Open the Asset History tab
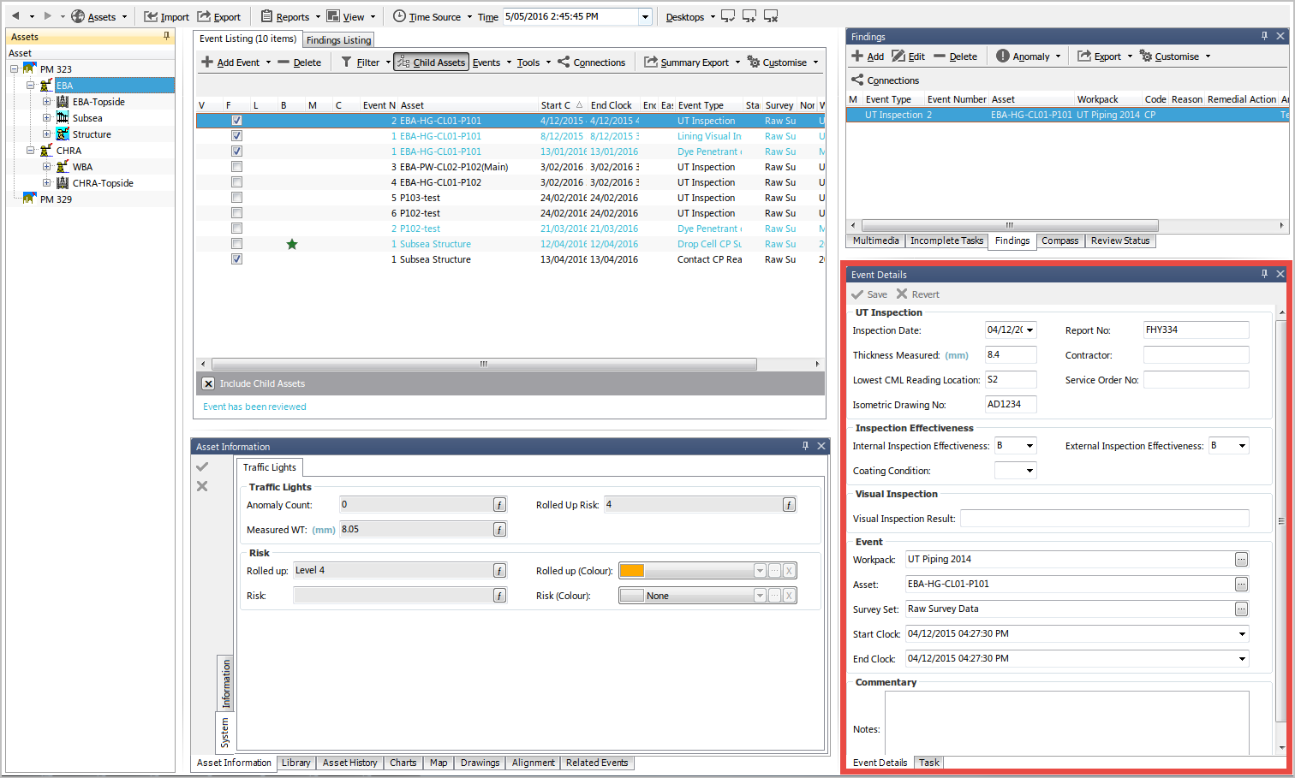1295x778 pixels. [349, 763]
